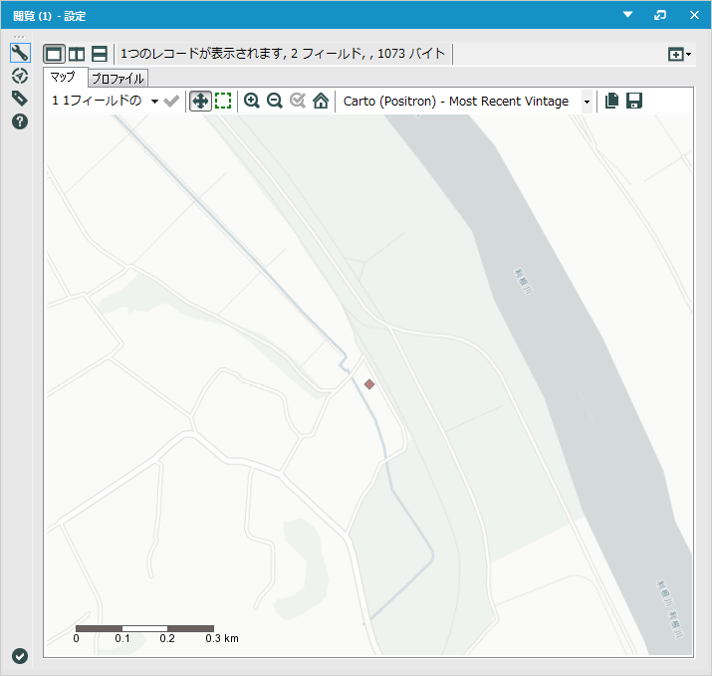Switch to the マップ tab
This screenshot has height=676, width=712.
click(x=63, y=78)
